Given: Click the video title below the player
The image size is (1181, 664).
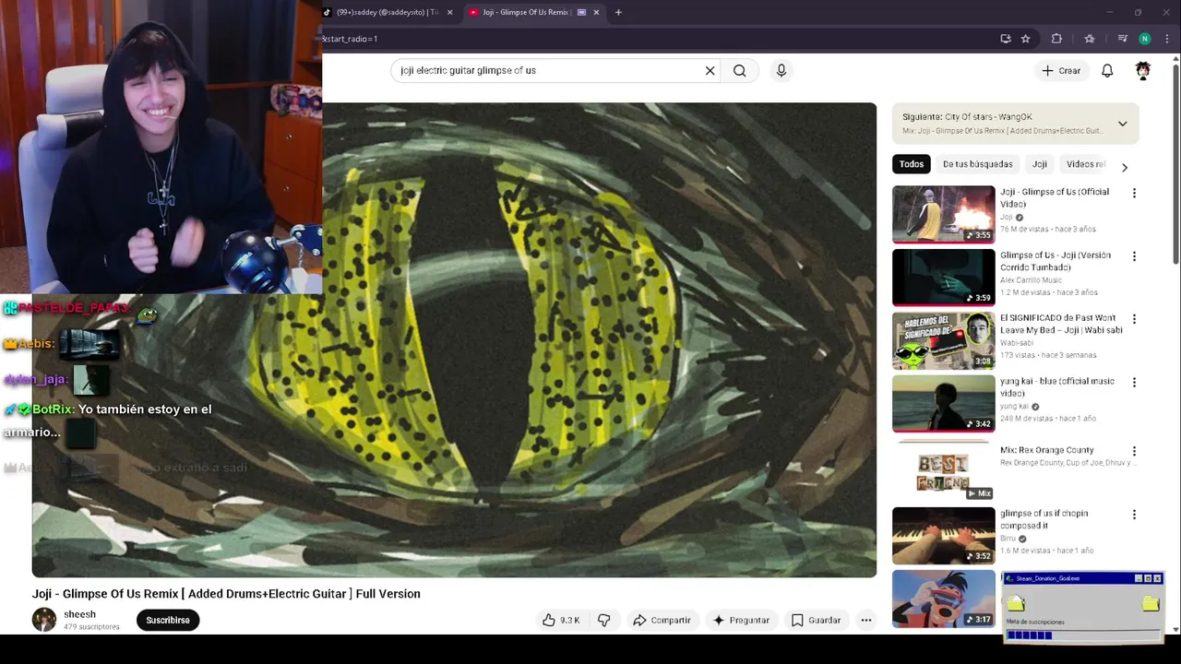Looking at the screenshot, I should 226,594.
